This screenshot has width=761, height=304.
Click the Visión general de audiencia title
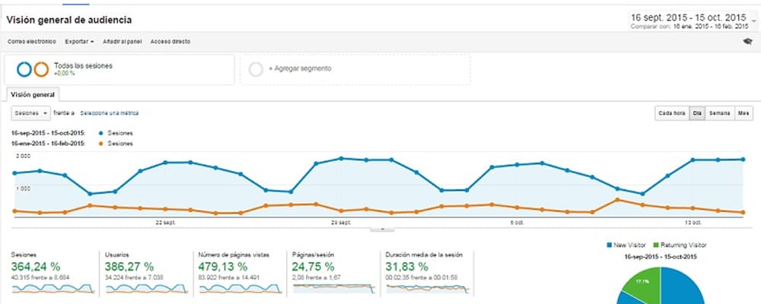point(69,21)
